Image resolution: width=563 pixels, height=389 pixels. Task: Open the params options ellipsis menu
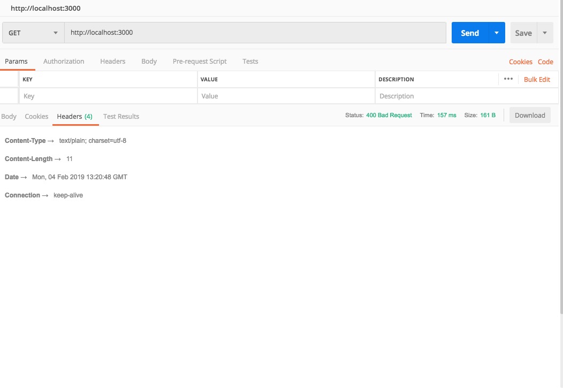point(508,79)
